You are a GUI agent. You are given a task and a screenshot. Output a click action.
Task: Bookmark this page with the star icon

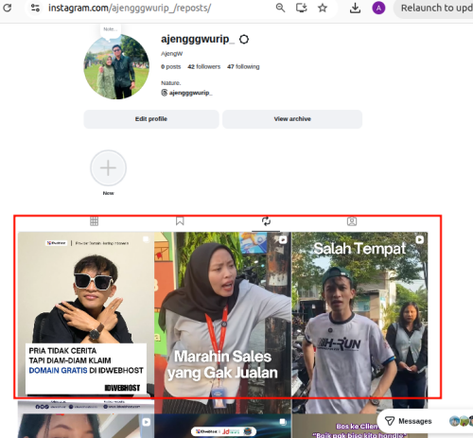pos(323,8)
